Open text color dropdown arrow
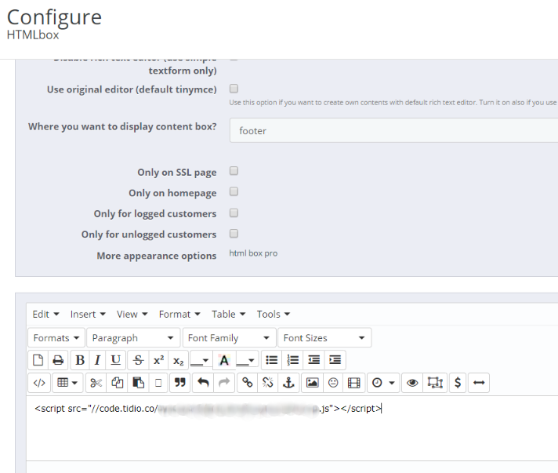The height and width of the screenshot is (473, 558). tap(205, 360)
